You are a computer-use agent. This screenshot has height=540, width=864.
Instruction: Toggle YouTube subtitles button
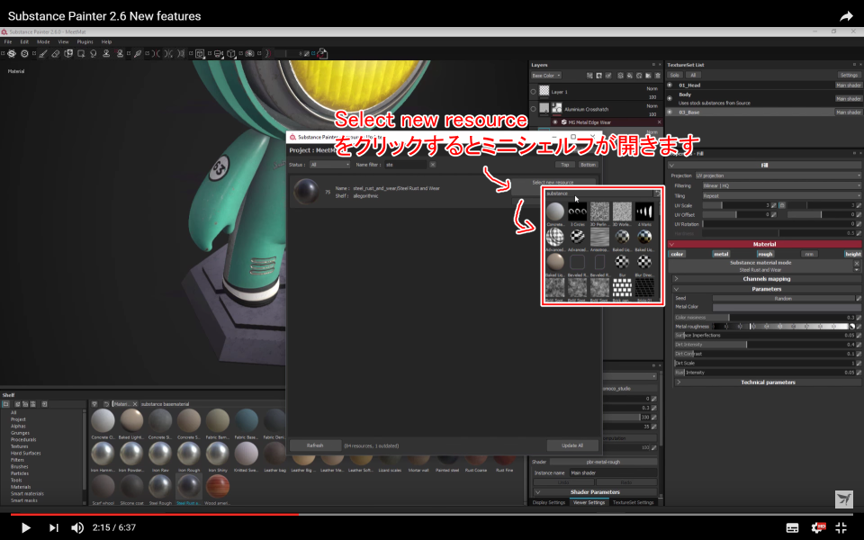click(x=792, y=528)
